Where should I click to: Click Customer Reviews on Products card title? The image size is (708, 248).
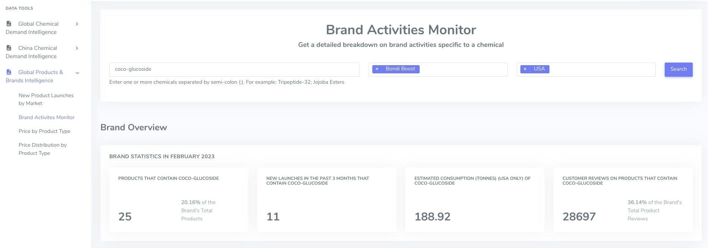620,181
